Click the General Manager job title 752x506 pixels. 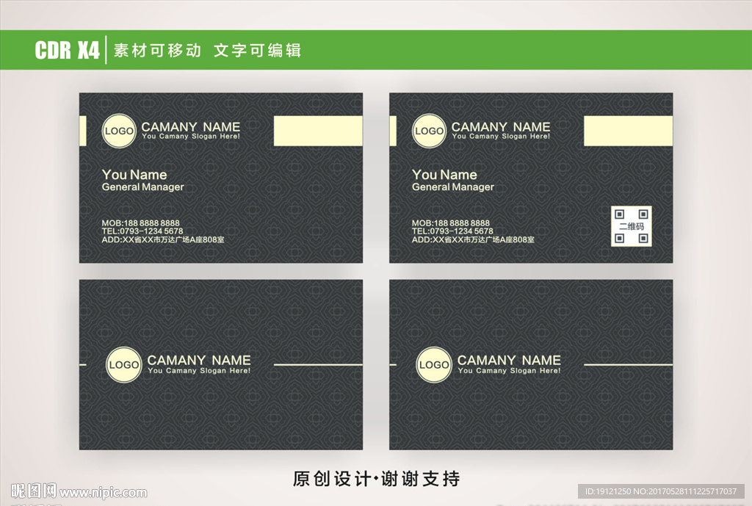click(143, 187)
